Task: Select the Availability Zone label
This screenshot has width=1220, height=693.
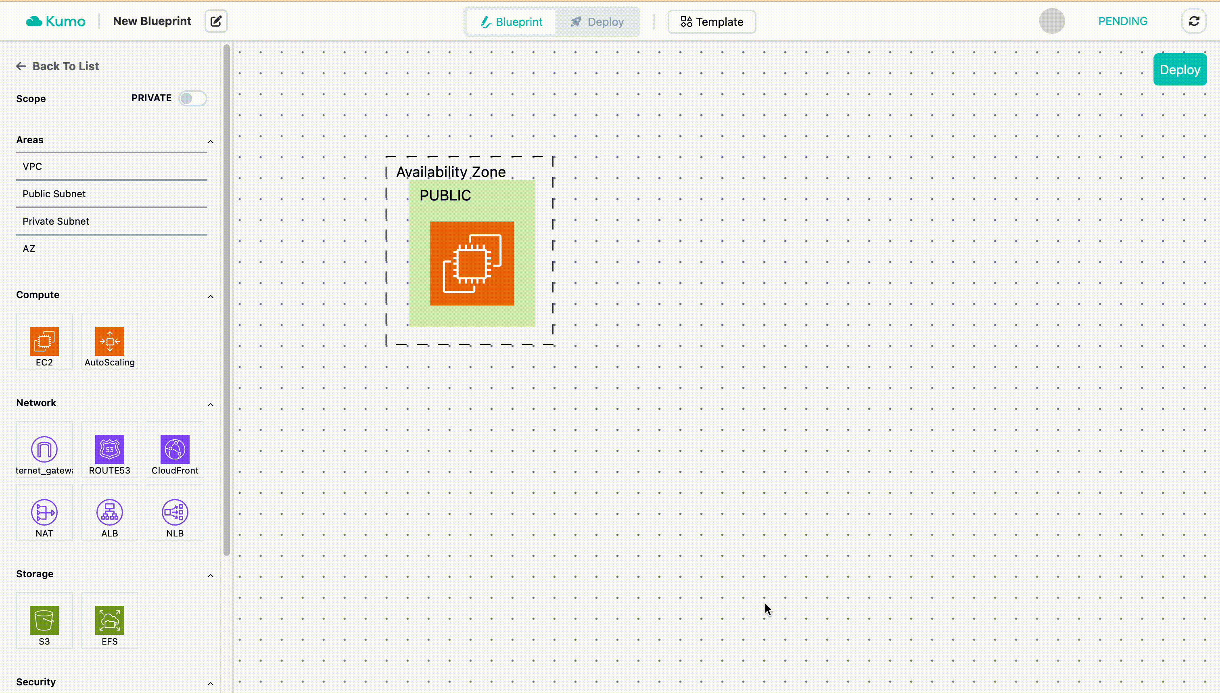Action: [x=451, y=171]
